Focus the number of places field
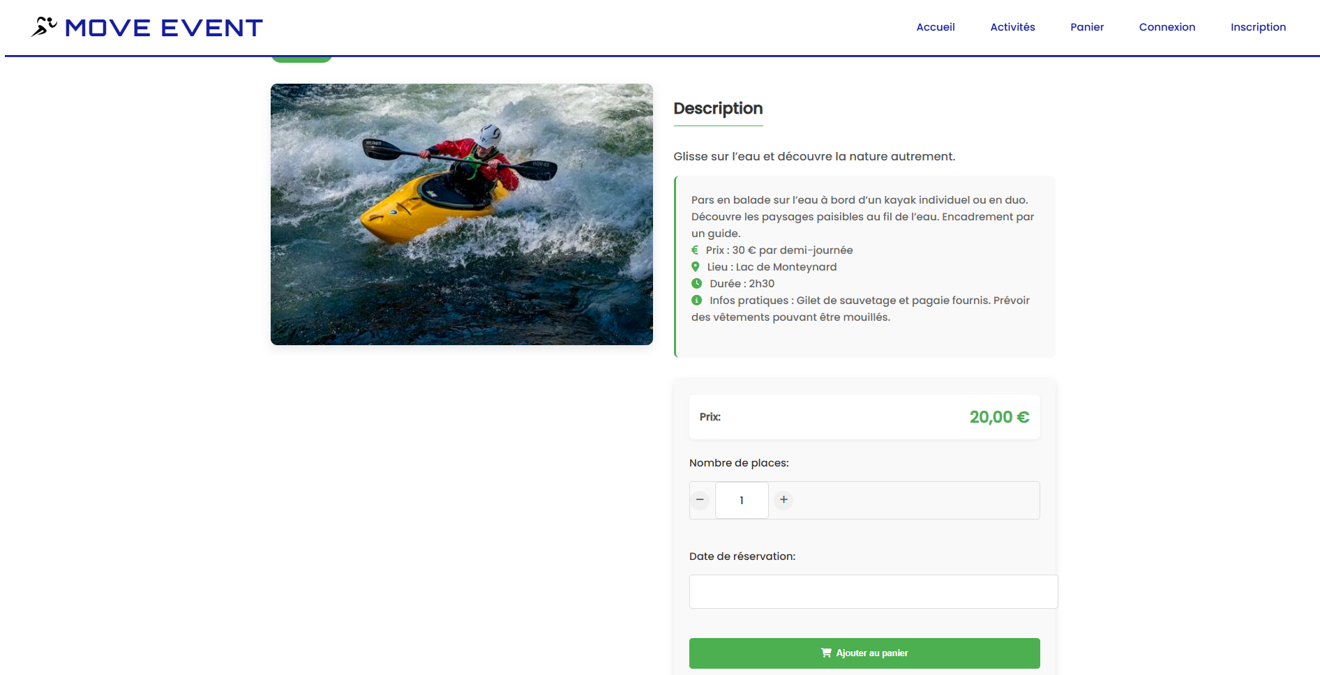 pyautogui.click(x=742, y=500)
